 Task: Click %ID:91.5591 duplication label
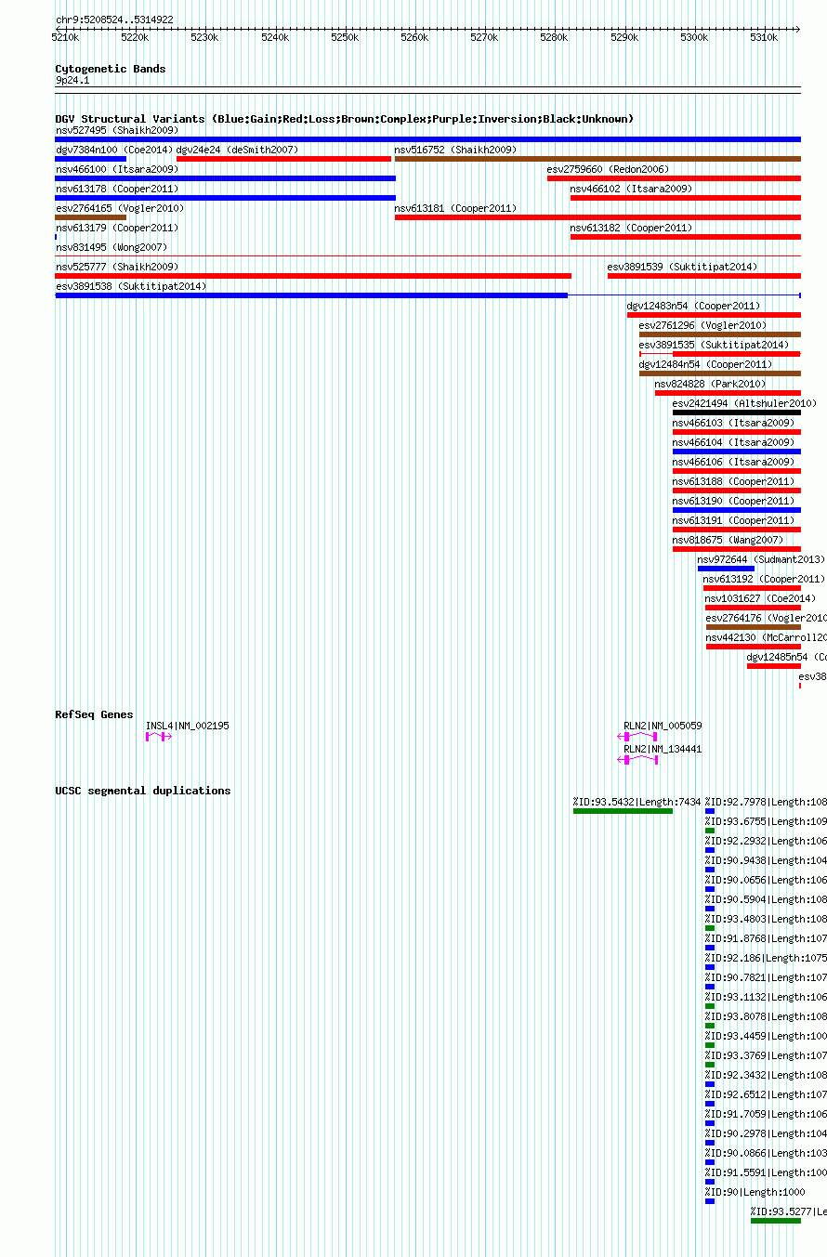tap(766, 1172)
